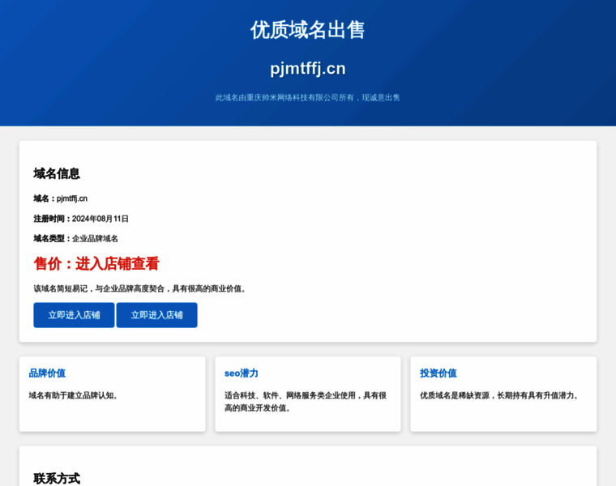Viewport: 616px width, 486px height.
Task: Click the 域名类型 企业品牌域名 line
Action: coord(75,239)
